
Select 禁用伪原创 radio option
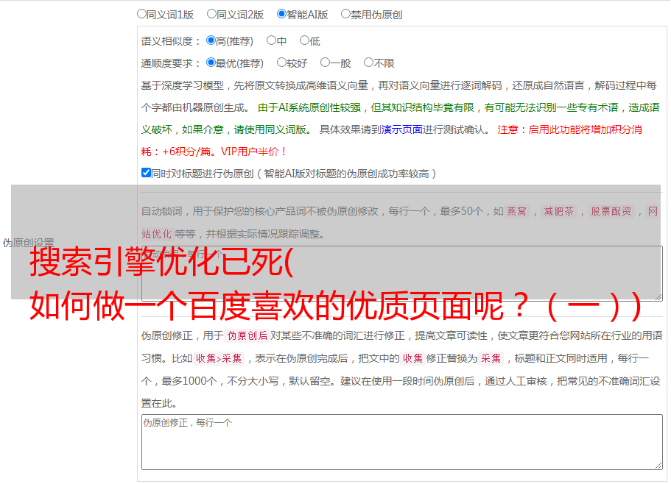tap(345, 14)
